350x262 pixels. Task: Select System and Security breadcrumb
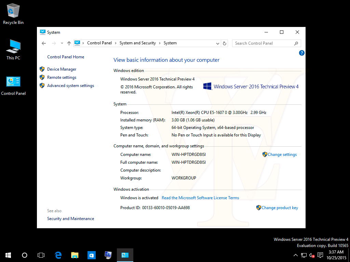(x=137, y=43)
